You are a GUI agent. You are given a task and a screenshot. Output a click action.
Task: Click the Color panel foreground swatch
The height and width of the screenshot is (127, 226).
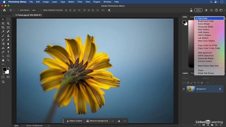(x=184, y=22)
